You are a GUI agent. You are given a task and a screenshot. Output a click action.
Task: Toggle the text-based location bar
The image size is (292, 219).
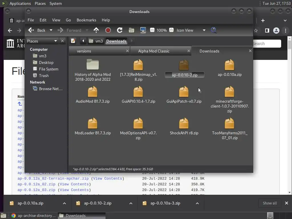point(73,41)
